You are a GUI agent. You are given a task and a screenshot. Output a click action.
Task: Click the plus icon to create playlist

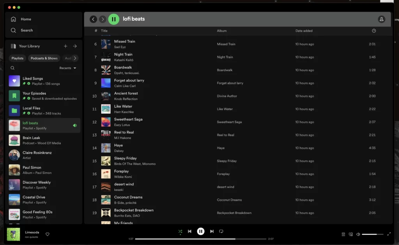point(65,46)
